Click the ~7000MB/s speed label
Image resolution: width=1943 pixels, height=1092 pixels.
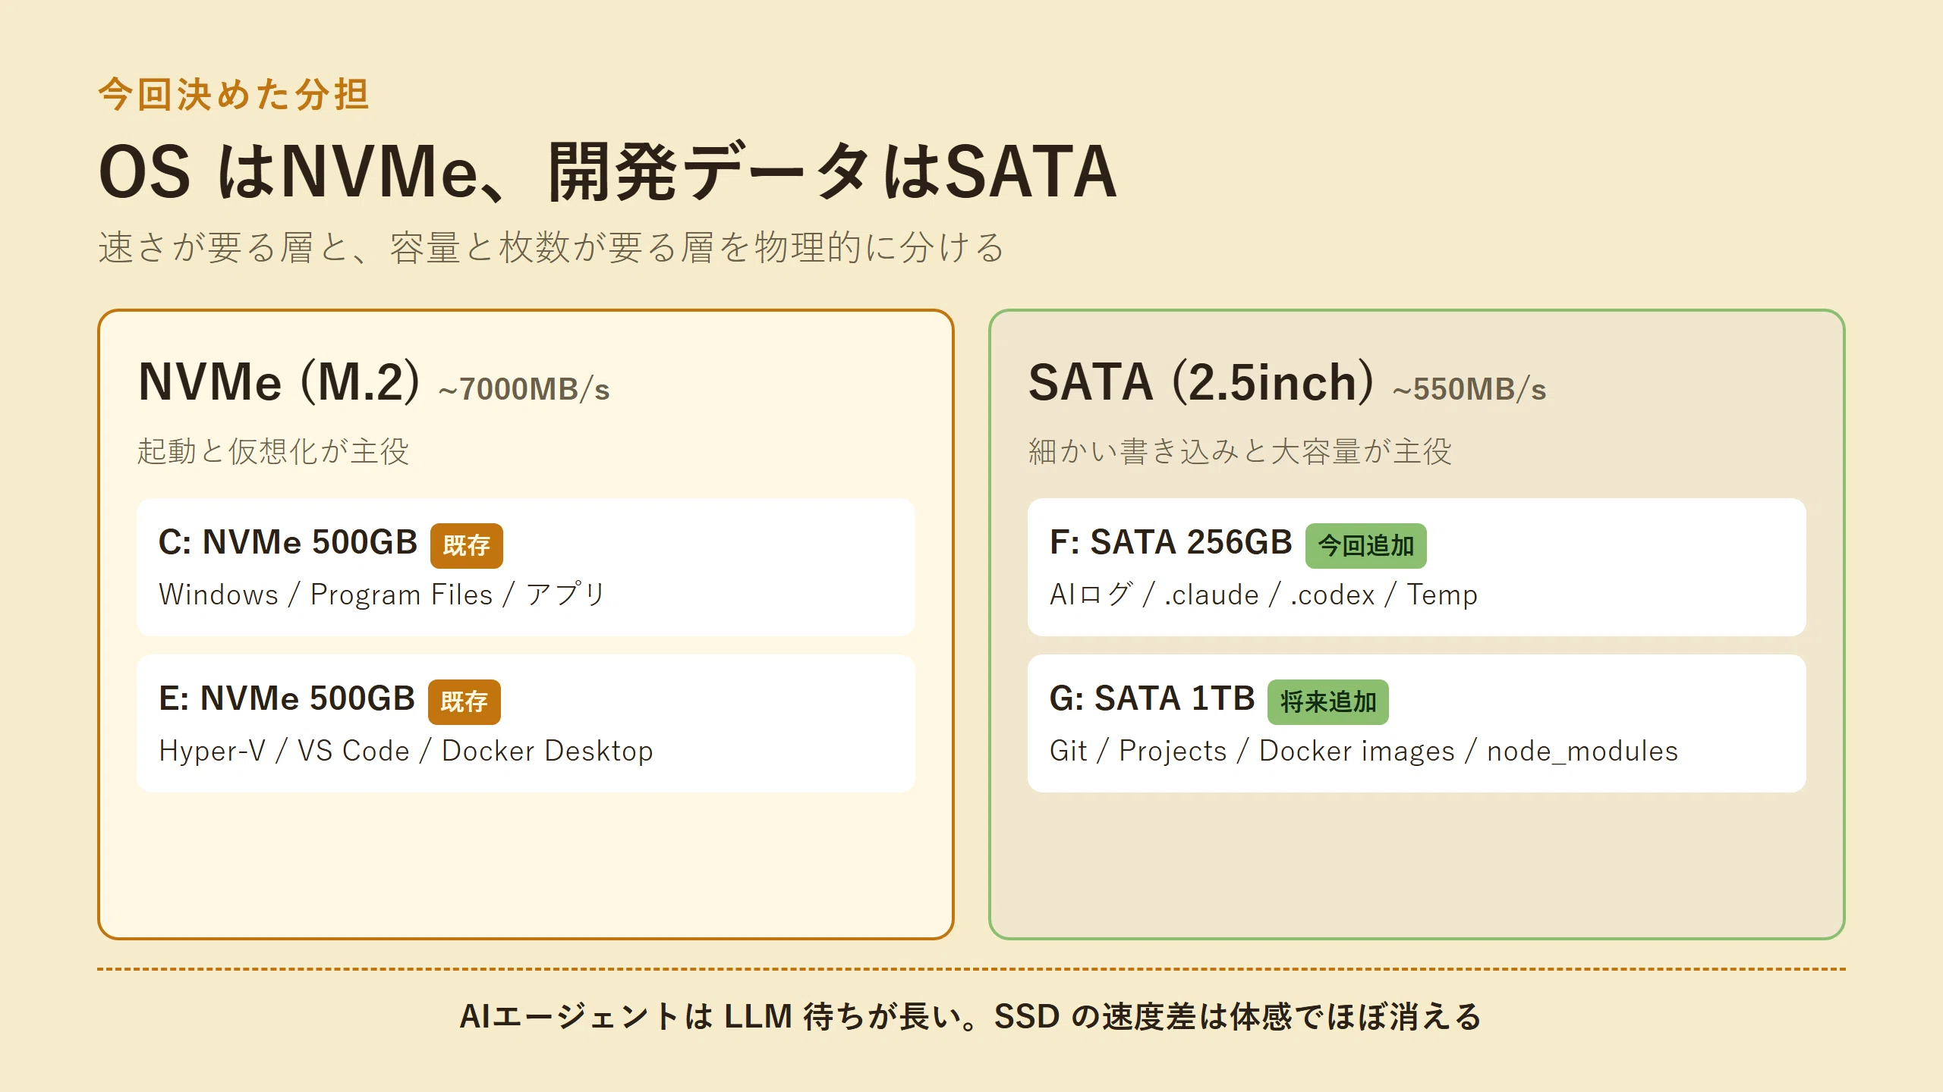(x=524, y=389)
